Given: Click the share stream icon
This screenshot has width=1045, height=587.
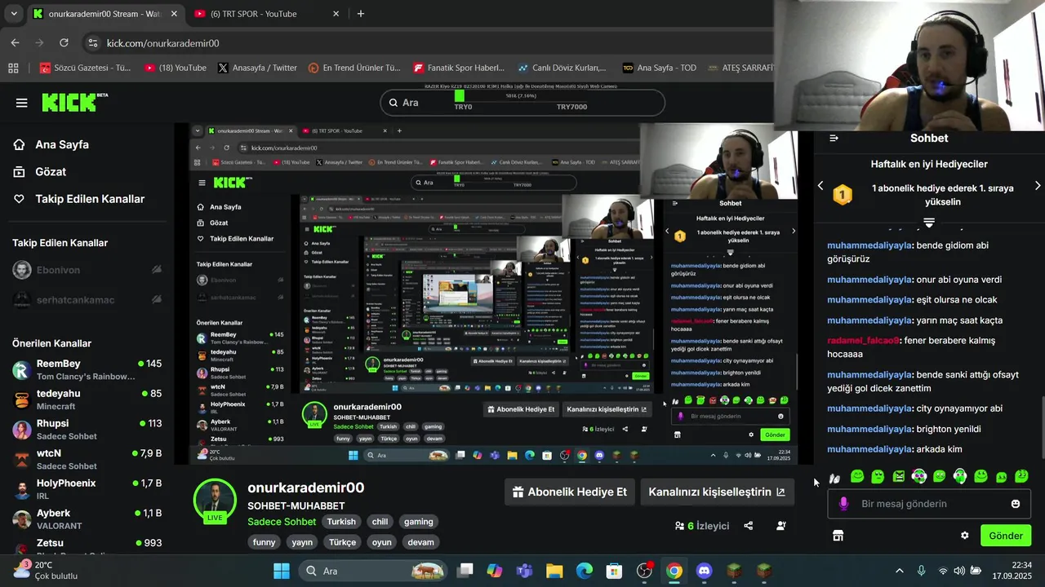Looking at the screenshot, I should point(749,526).
